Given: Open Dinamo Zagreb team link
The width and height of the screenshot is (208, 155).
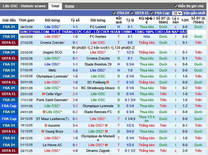Looking at the screenshot, I should click(98, 151).
